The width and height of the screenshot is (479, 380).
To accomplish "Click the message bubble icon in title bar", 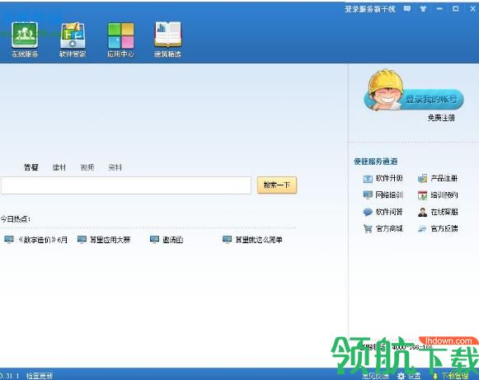I will click(x=407, y=9).
